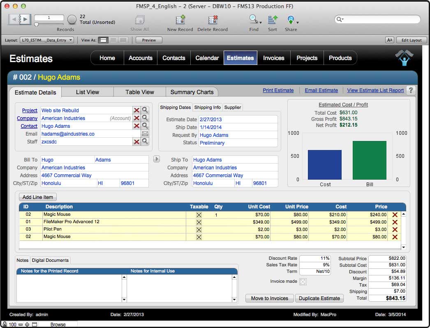
Task: Open the Status field showing Preliminary
Action: click(238, 143)
